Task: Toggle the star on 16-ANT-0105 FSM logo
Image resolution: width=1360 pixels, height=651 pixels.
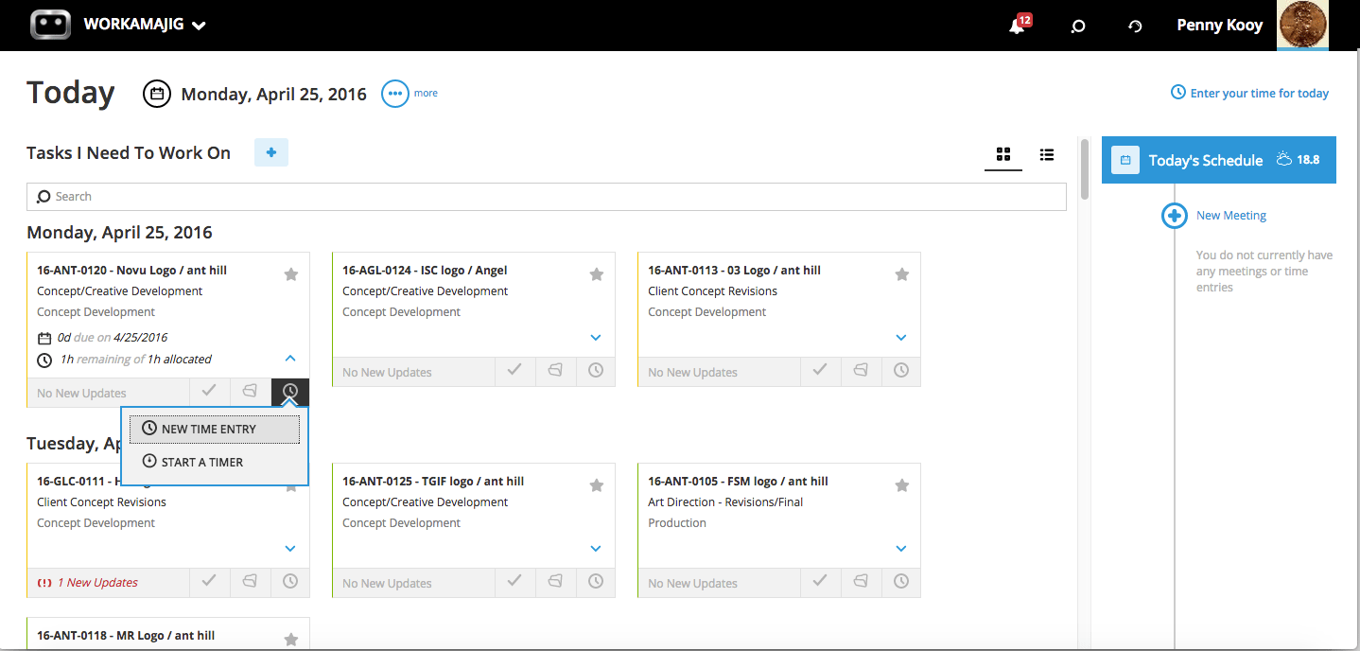Action: pos(901,484)
